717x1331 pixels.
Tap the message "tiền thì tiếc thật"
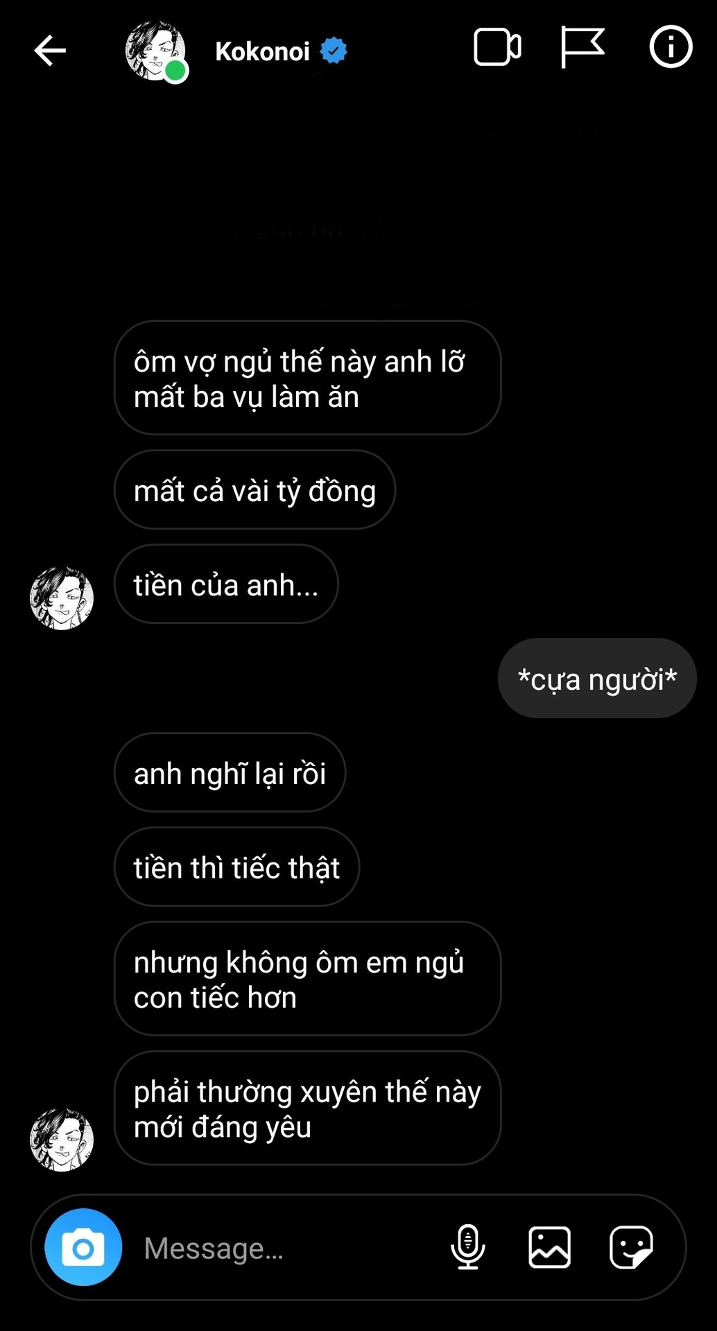[236, 867]
